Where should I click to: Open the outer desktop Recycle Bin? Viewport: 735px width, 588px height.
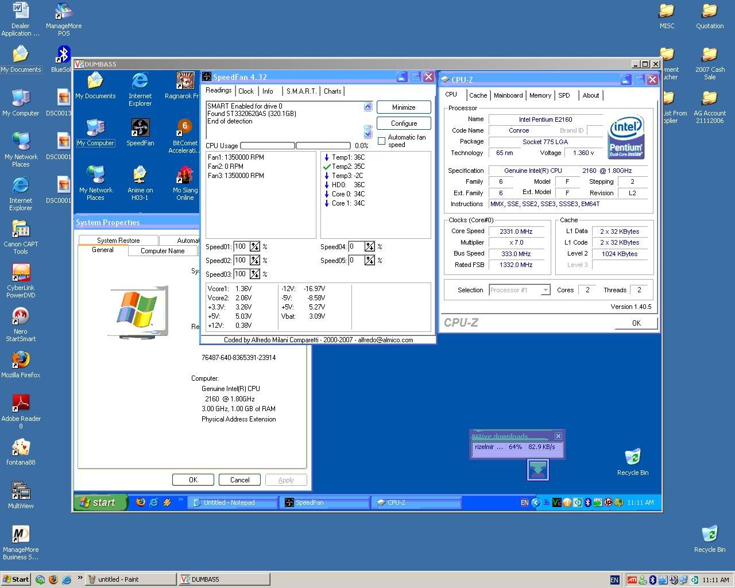[709, 535]
